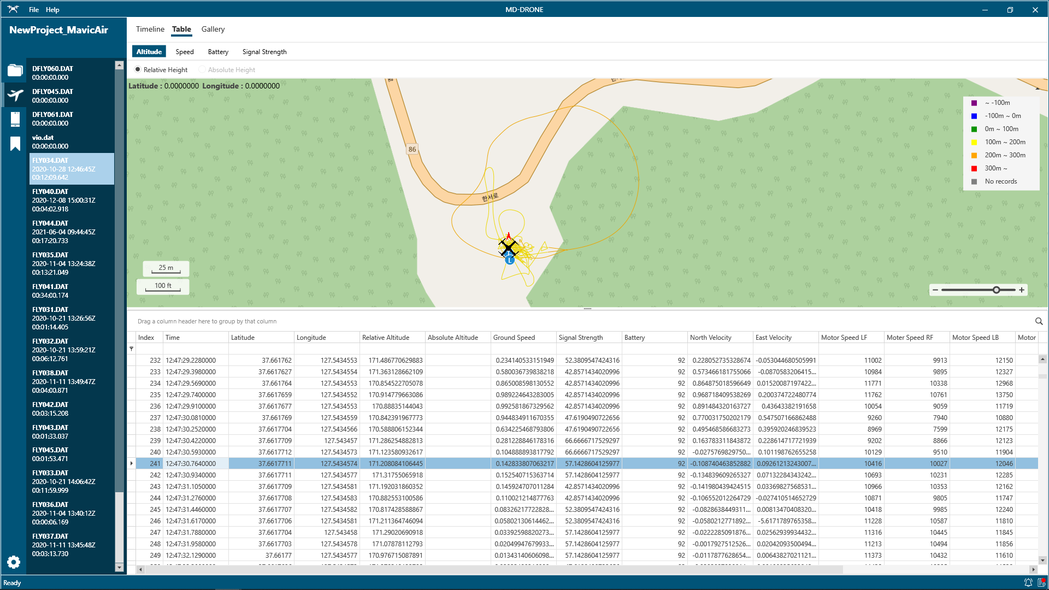The width and height of the screenshot is (1049, 590).
Task: Click the zoom out minus icon on map
Action: (x=935, y=290)
